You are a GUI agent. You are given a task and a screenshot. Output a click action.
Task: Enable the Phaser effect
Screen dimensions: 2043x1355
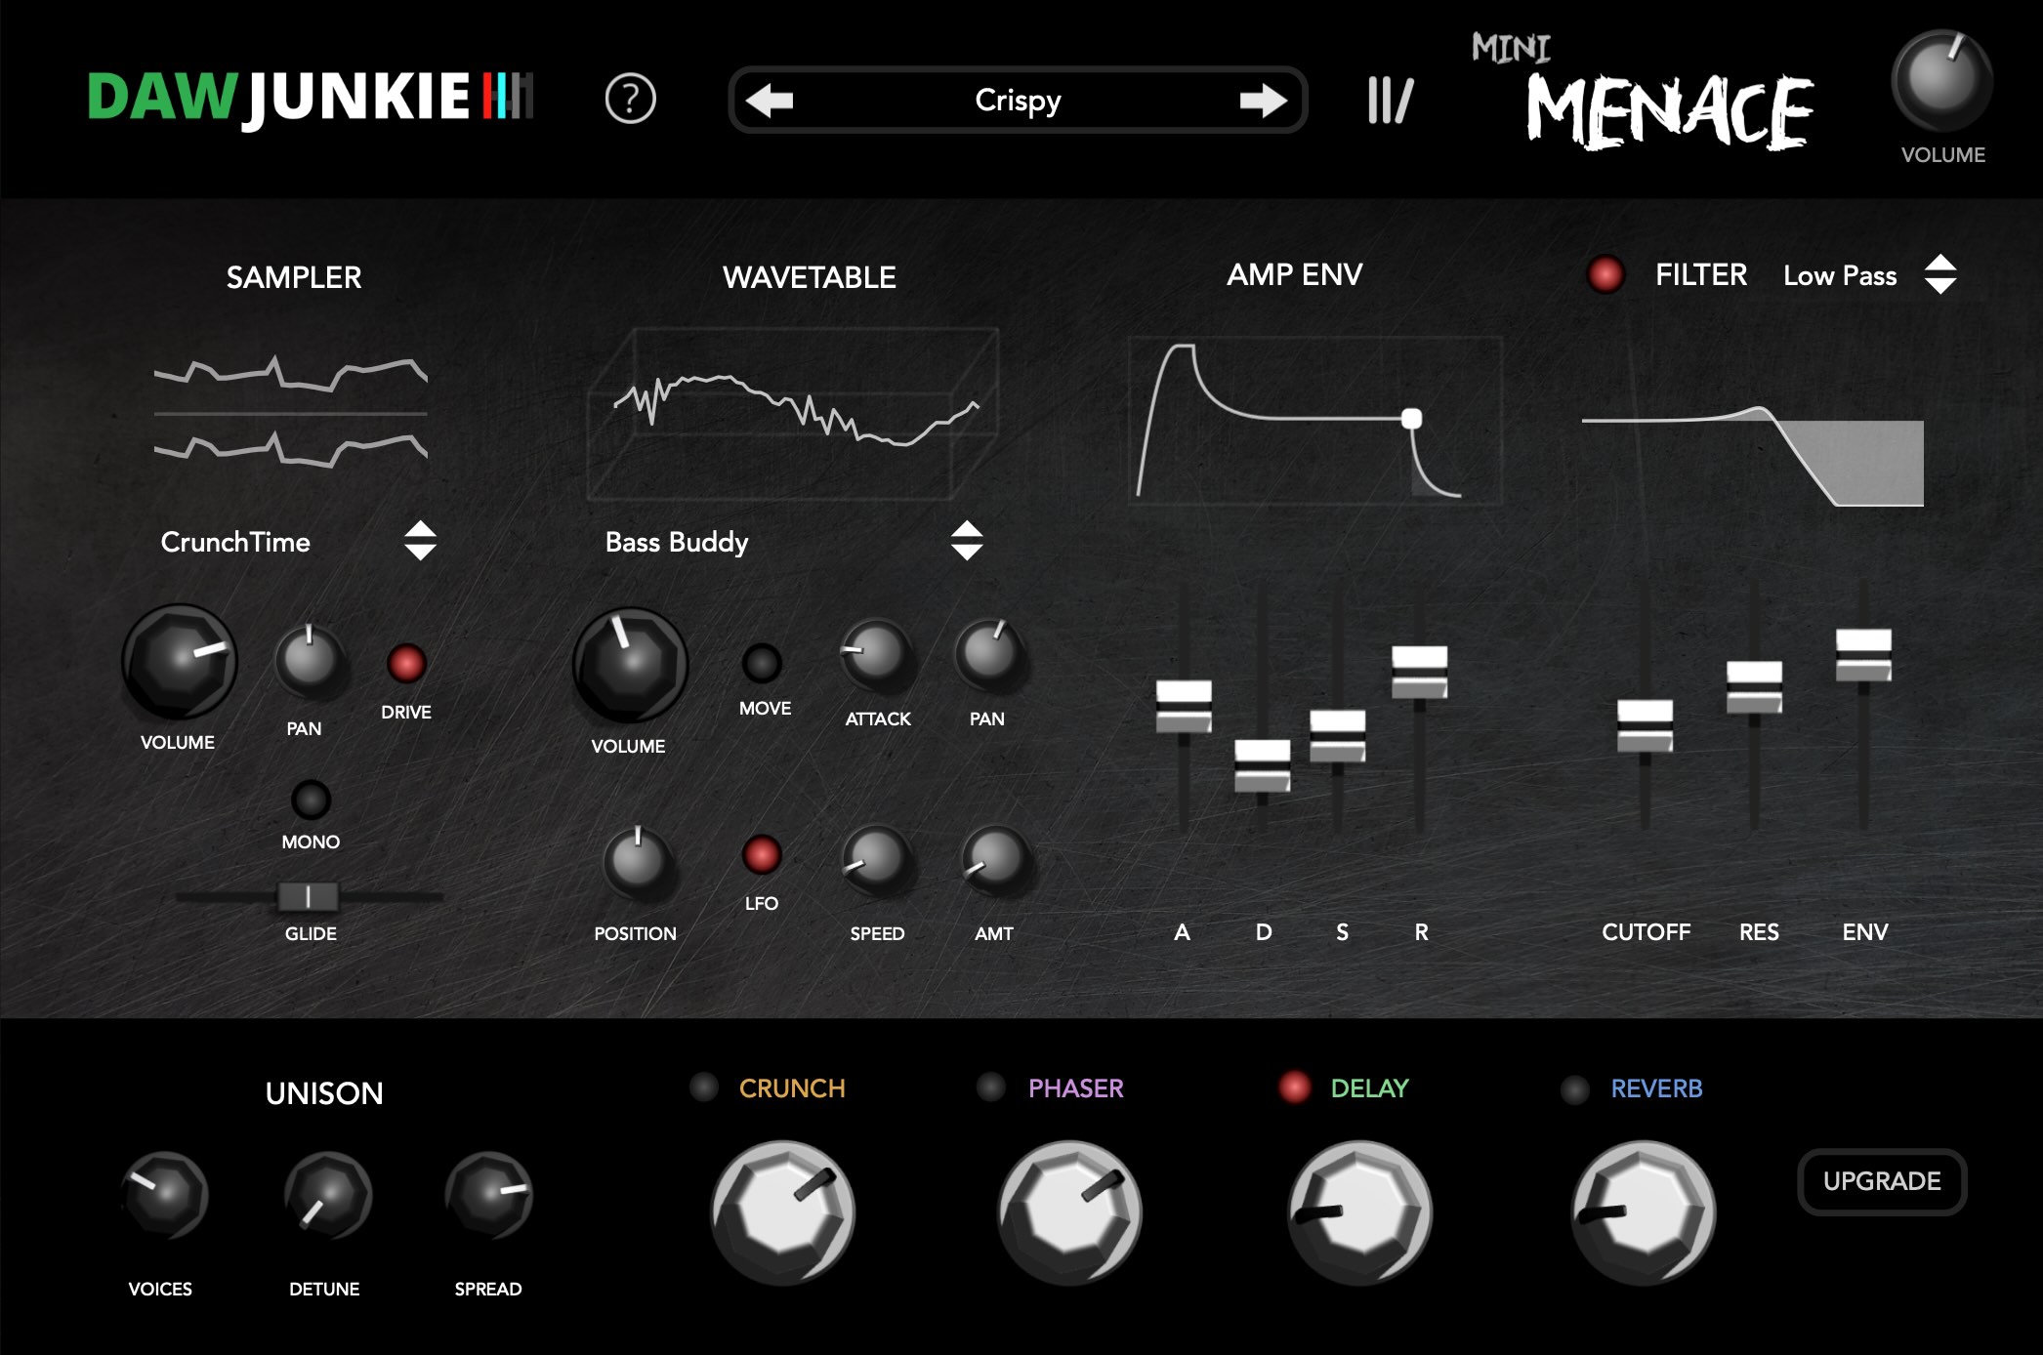pos(991,1088)
